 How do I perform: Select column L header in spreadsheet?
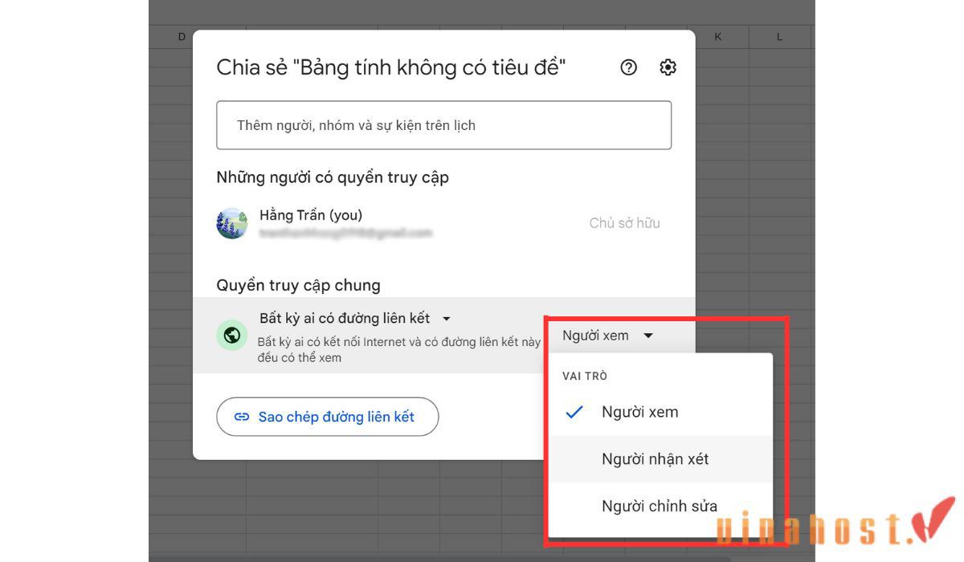coord(780,37)
